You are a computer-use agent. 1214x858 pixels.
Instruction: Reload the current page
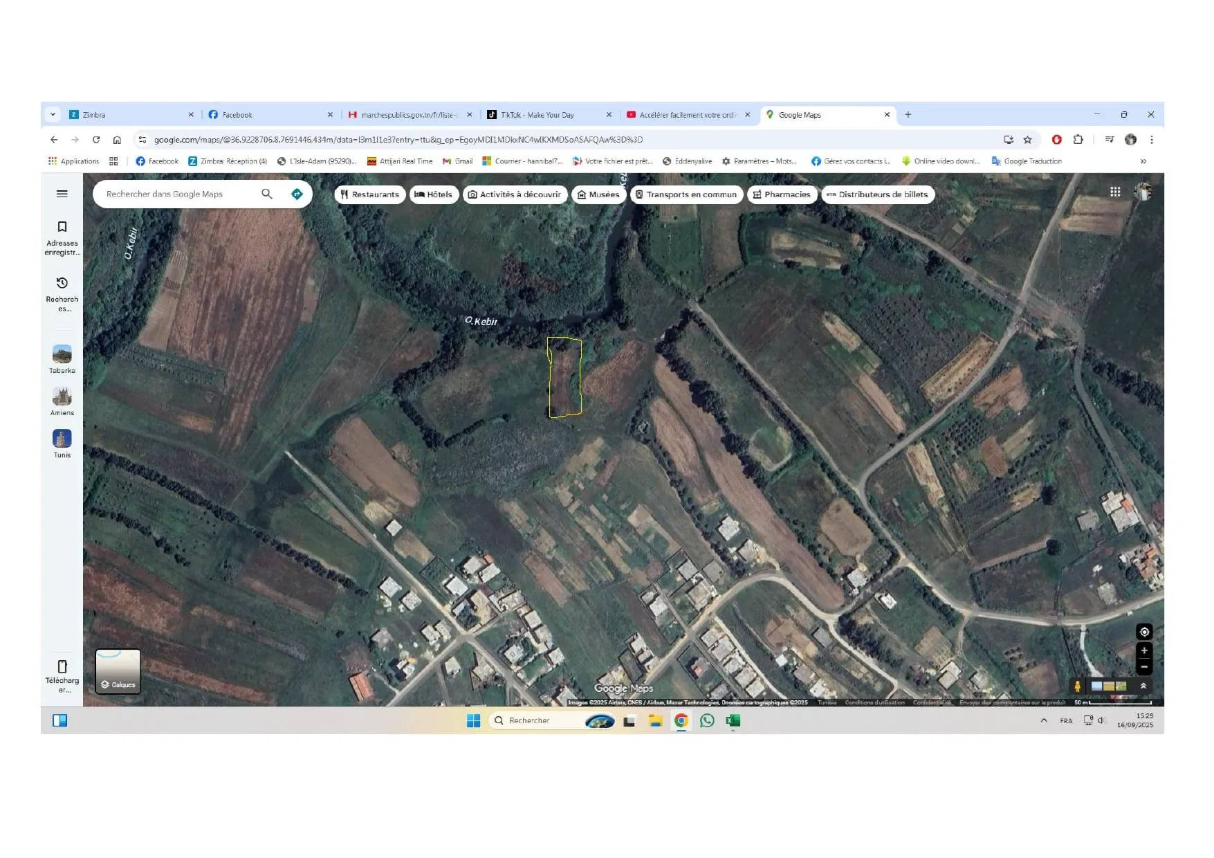point(96,140)
